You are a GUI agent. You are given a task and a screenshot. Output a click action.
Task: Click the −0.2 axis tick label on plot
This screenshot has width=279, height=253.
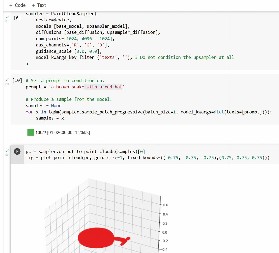pos(164,241)
